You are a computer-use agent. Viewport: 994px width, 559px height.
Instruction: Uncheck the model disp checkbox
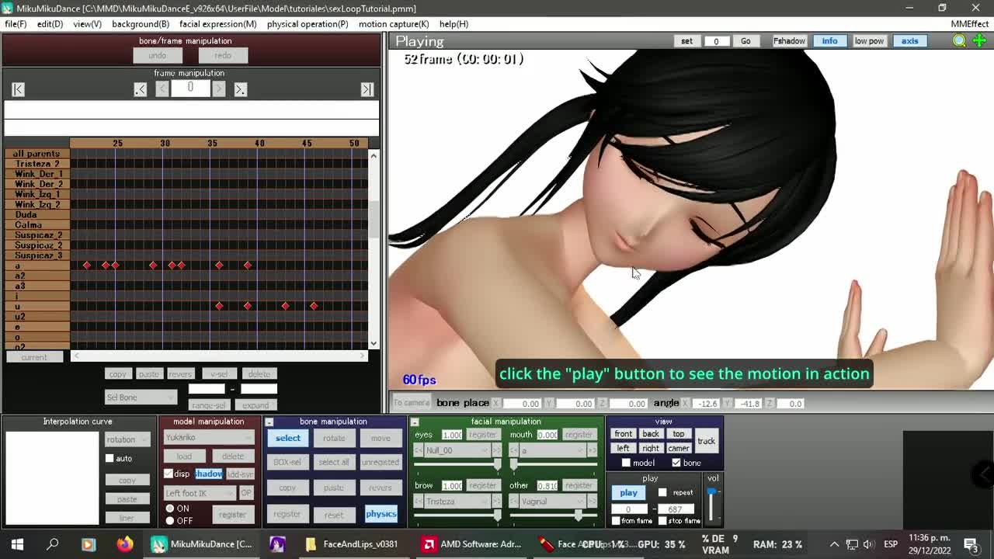pos(169,474)
